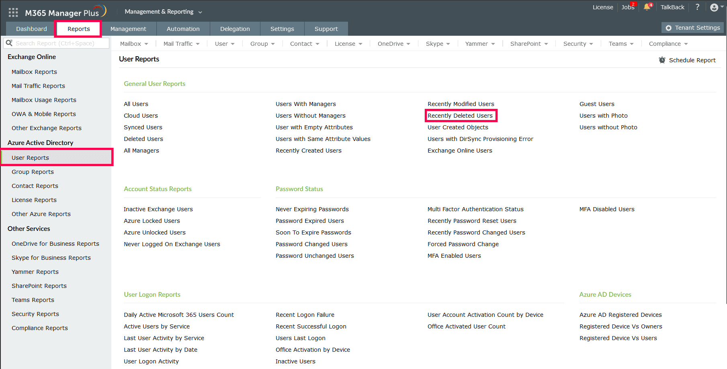
Task: Expand the Skype category dropdown
Action: click(x=438, y=44)
